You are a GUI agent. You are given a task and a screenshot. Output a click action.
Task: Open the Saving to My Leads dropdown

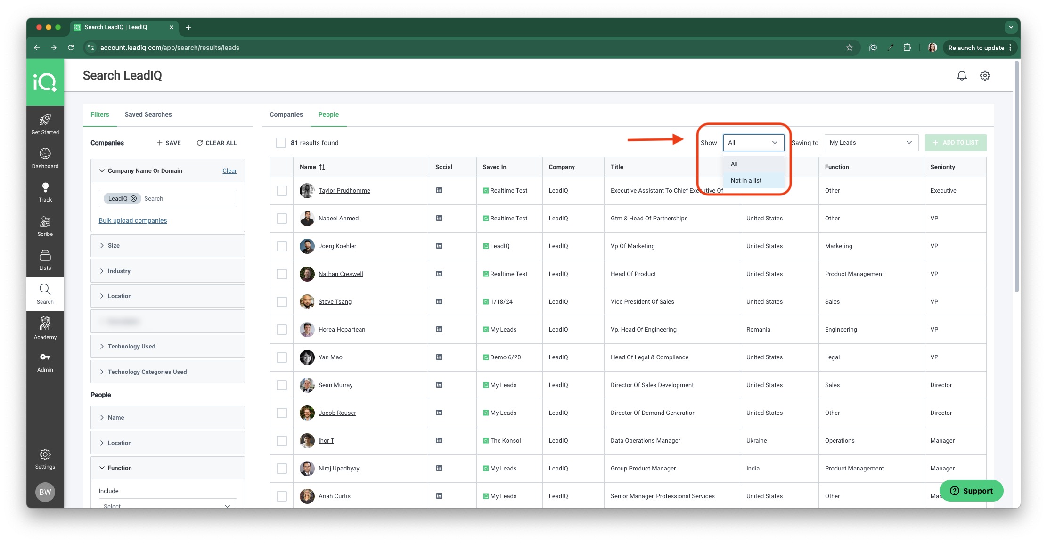pos(871,143)
